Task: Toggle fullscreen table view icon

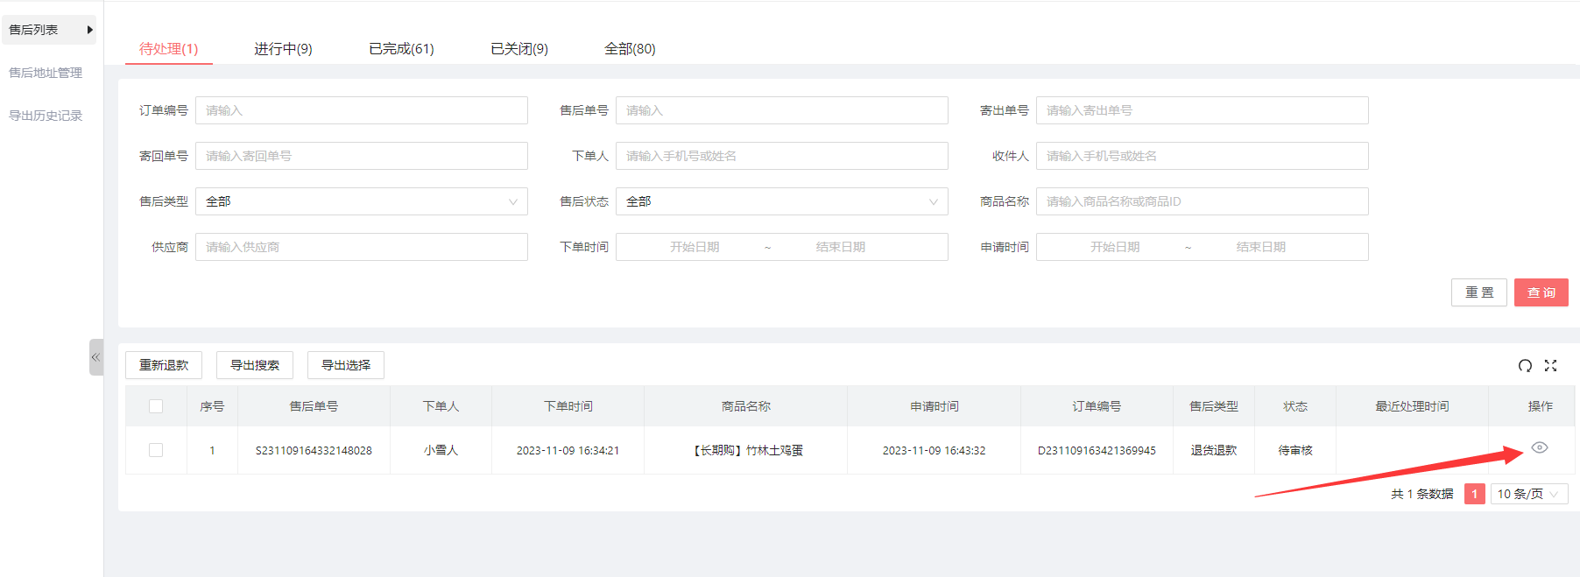Action: (x=1550, y=366)
